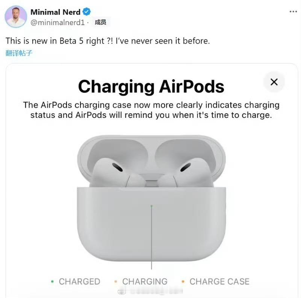Click the blue verified checkmark badge

[x=86, y=12]
